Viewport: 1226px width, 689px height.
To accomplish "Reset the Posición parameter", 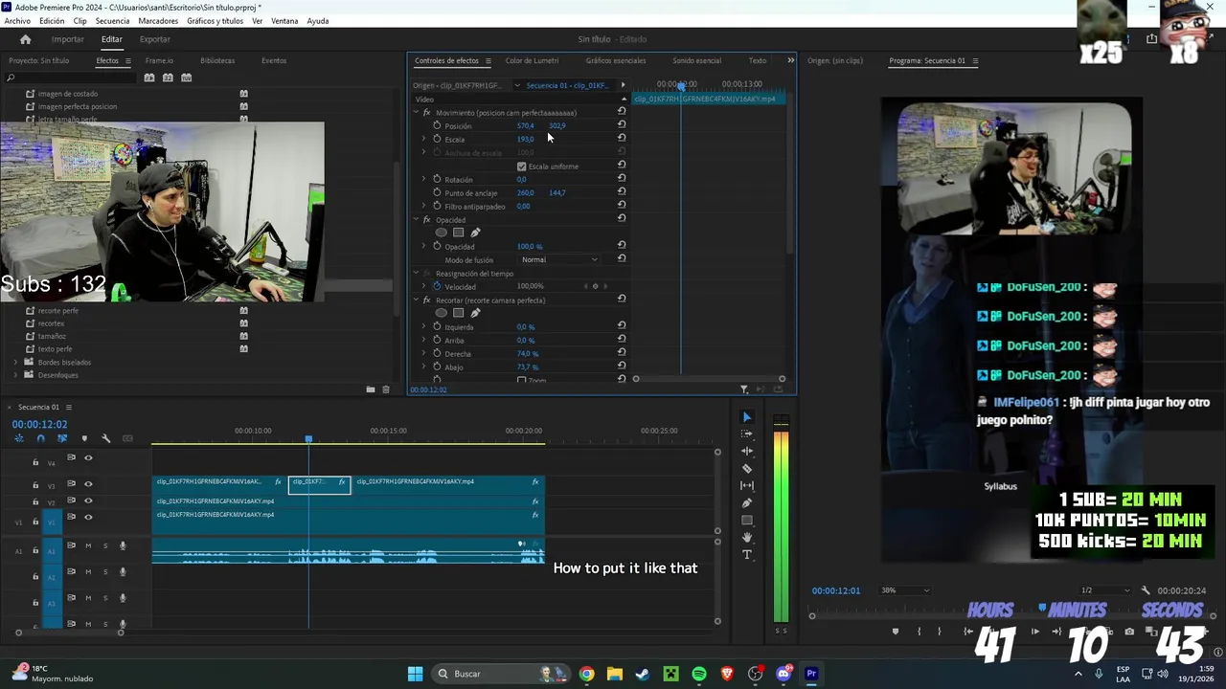I will (x=622, y=125).
